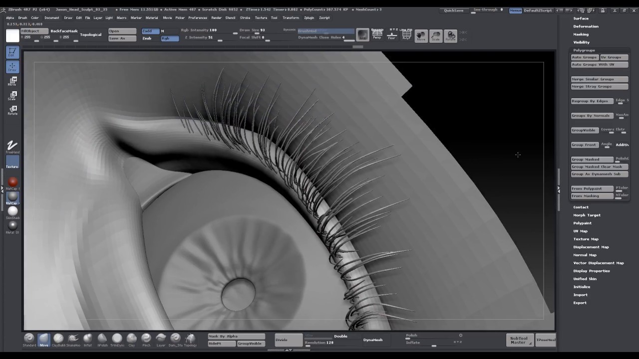This screenshot has height=359, width=639.
Task: Click the BPR render icon
Action: (362, 35)
